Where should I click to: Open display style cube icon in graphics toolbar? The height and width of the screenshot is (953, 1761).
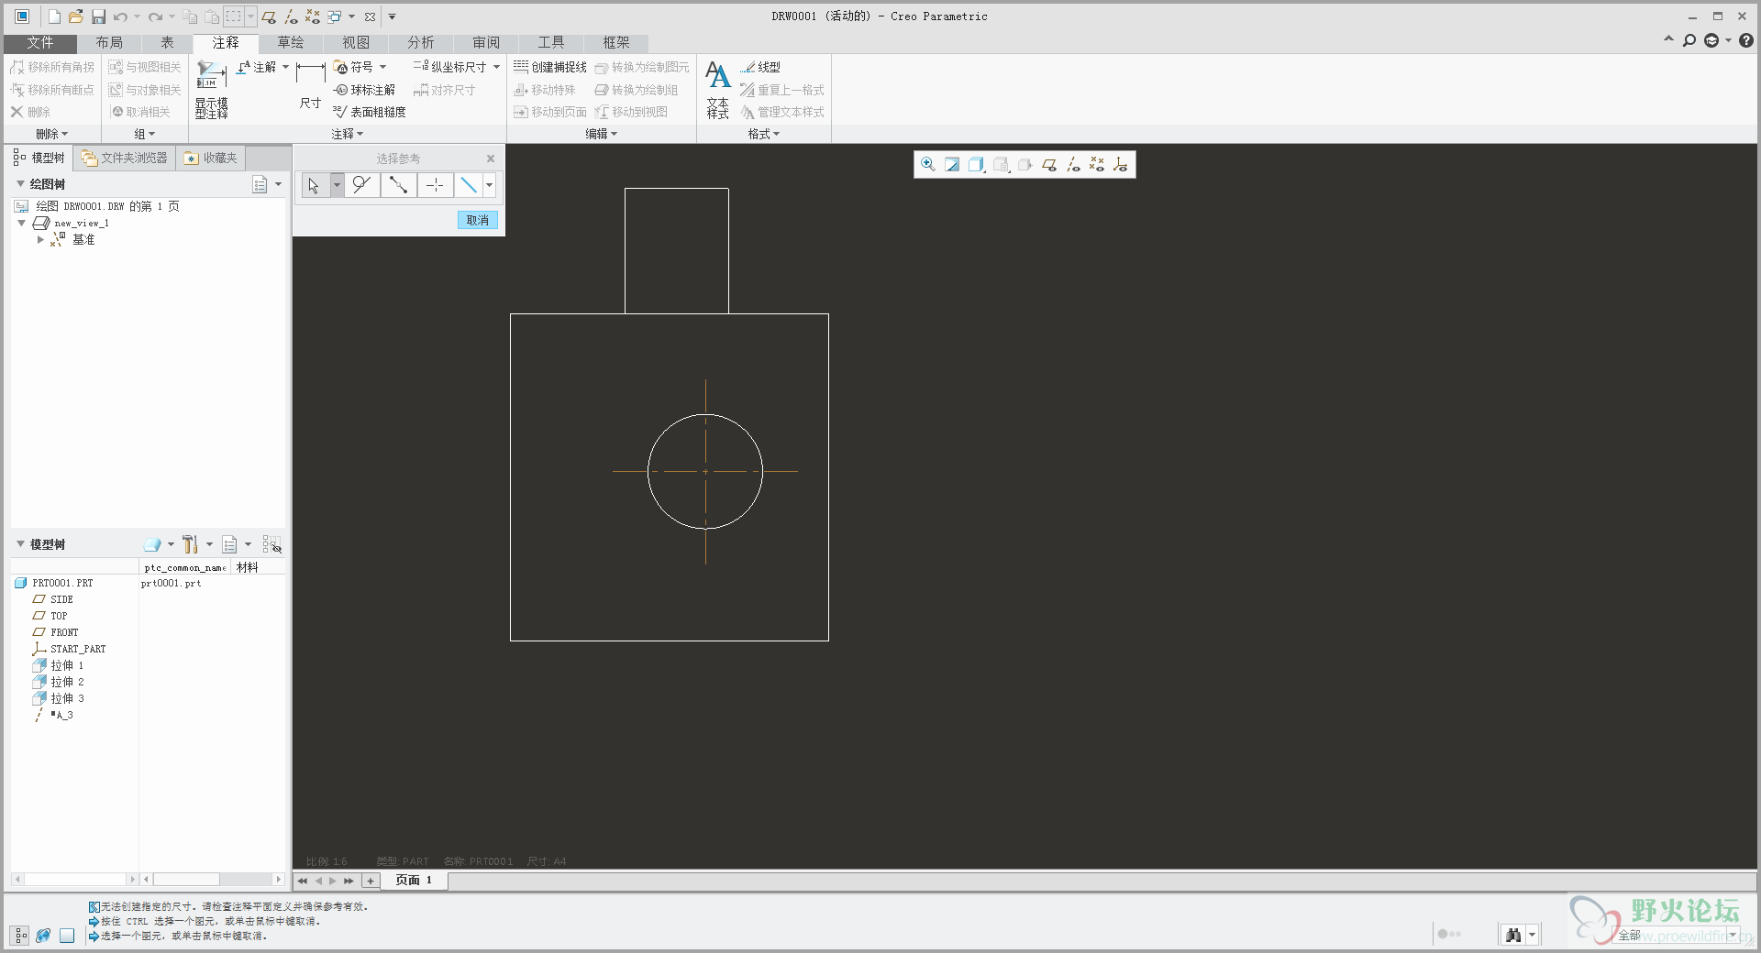coord(977,165)
